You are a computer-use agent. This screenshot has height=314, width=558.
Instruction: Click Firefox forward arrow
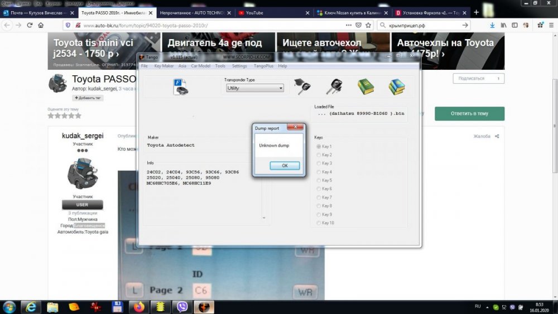(18, 25)
